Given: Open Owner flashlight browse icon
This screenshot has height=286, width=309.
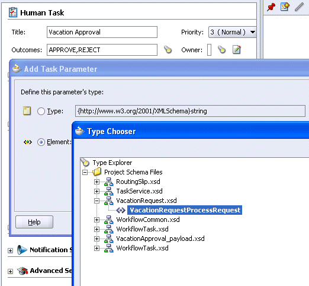Looking at the screenshot, I should 221,50.
